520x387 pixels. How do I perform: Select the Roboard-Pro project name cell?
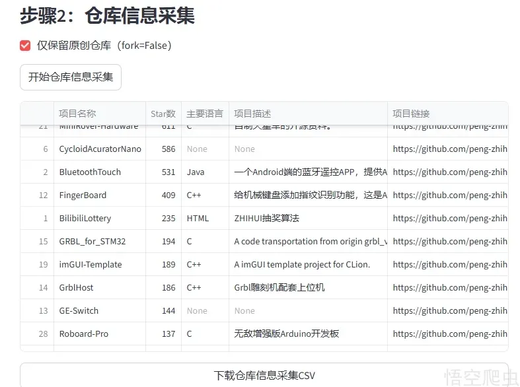[100, 334]
